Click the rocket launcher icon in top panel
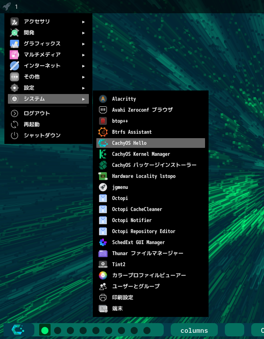This screenshot has height=339, width=264. pyautogui.click(x=7, y=6)
